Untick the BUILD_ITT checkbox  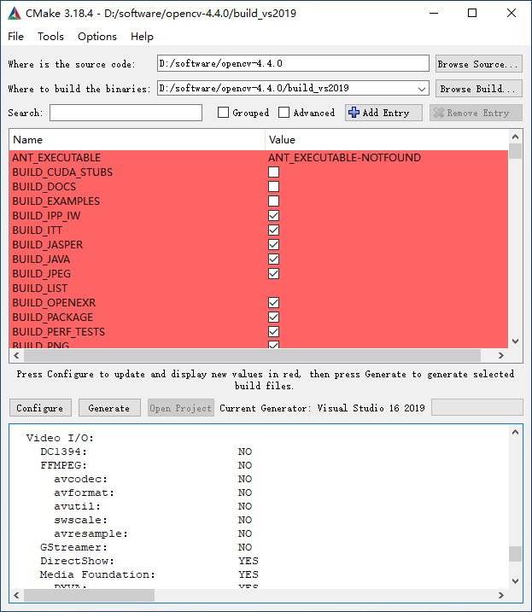274,230
